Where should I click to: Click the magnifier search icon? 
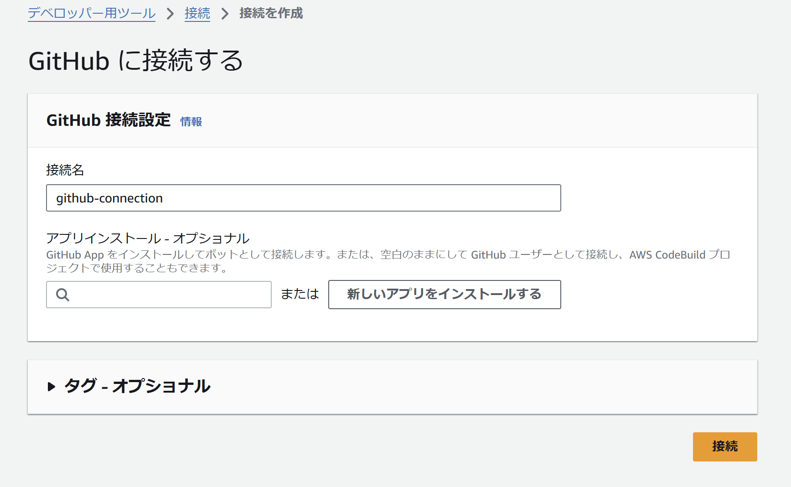[x=63, y=295]
